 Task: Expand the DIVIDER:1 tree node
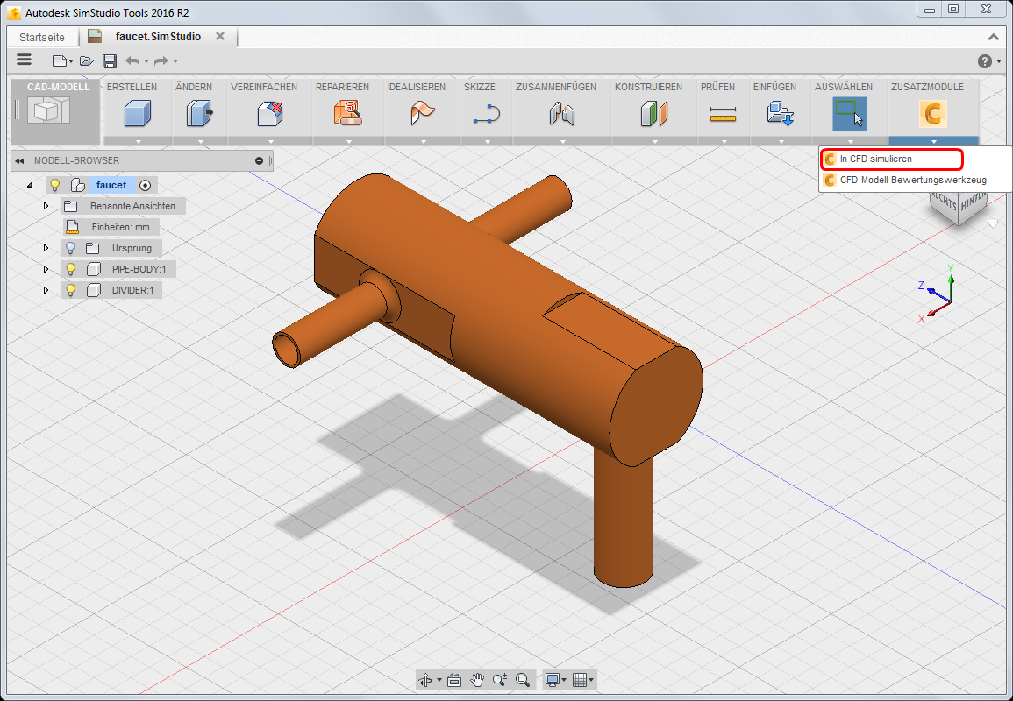(46, 290)
